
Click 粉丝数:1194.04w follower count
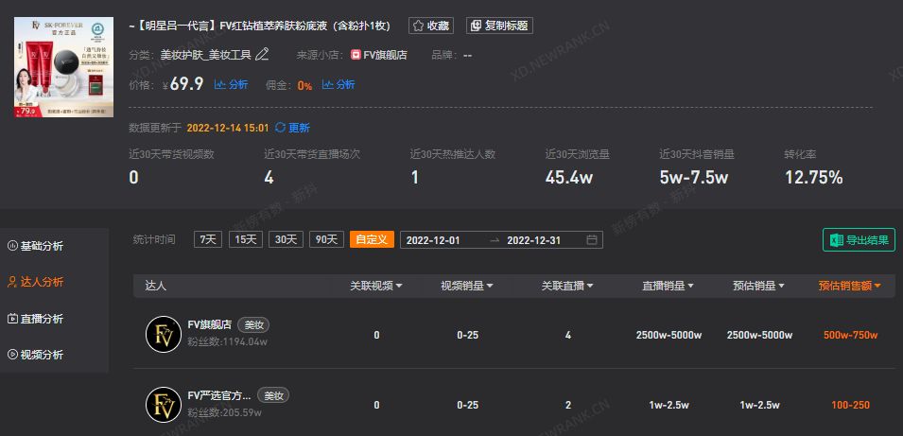(228, 342)
